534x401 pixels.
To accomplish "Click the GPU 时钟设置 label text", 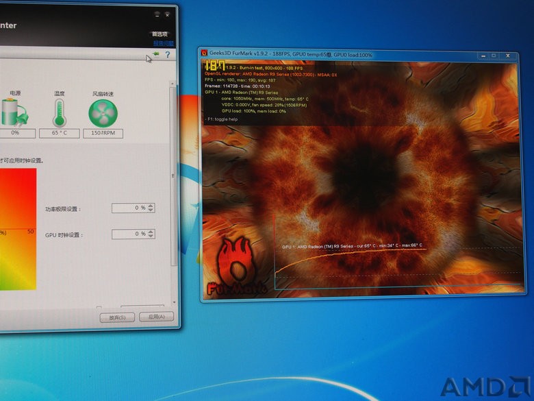I will (x=64, y=235).
